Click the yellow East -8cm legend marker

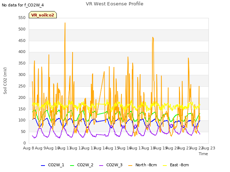pyautogui.click(x=165, y=166)
